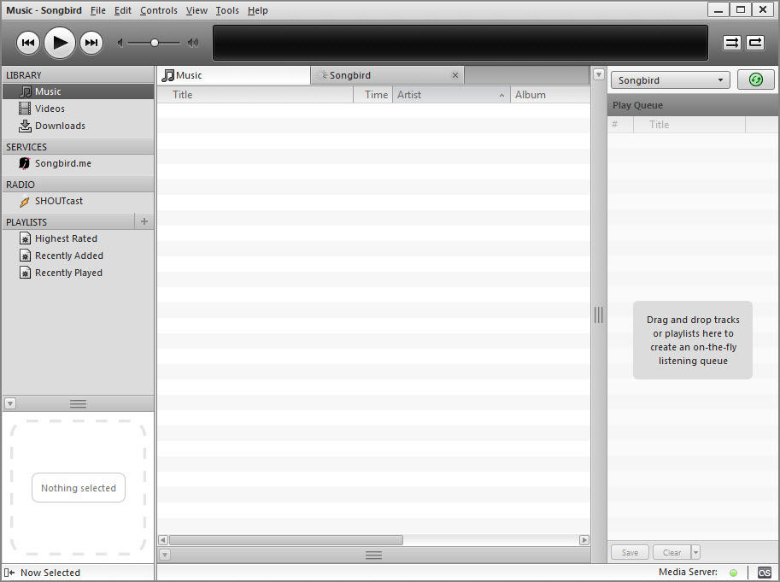Collapse the right pane with arrow button
The height and width of the screenshot is (582, 780).
coord(599,74)
